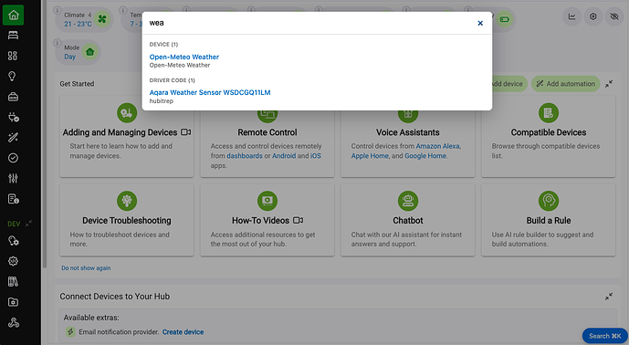Image resolution: width=629 pixels, height=345 pixels.
Task: Open the bulb-gear drivers icon under DEV
Action: click(x=14, y=241)
